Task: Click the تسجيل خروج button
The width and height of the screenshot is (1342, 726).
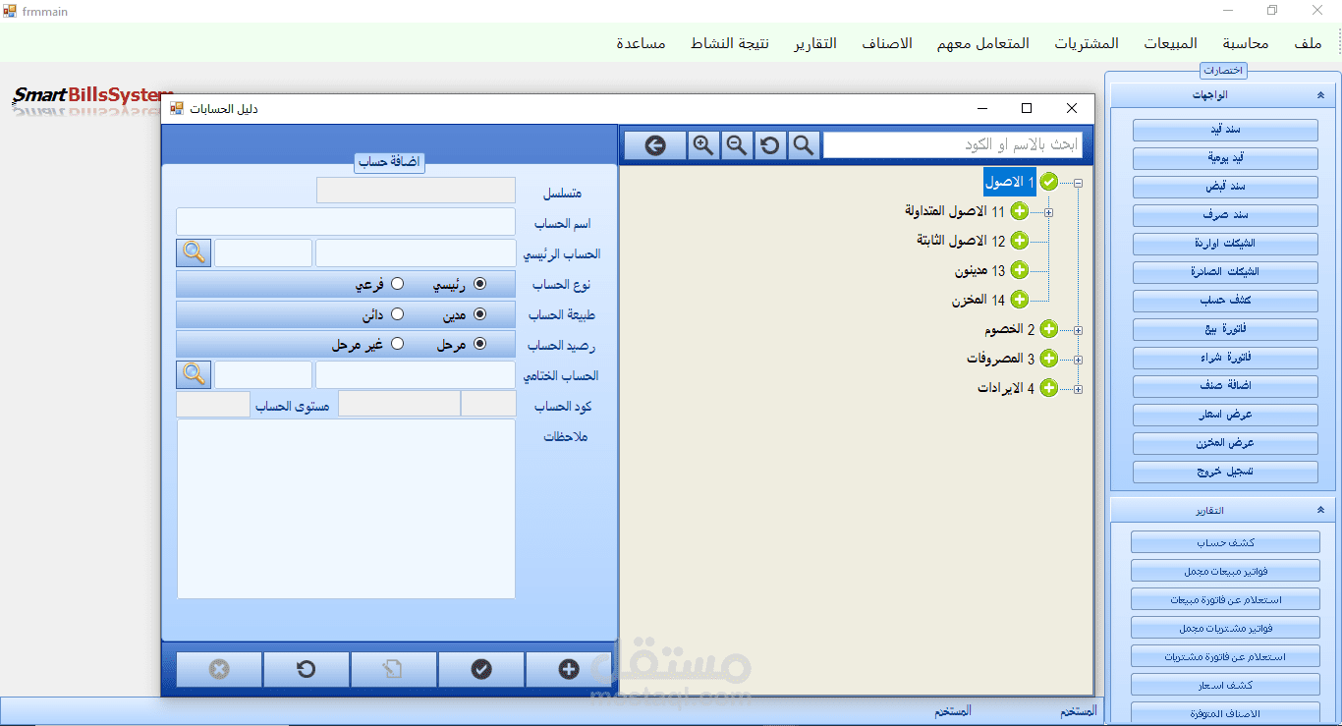Action: point(1225,472)
